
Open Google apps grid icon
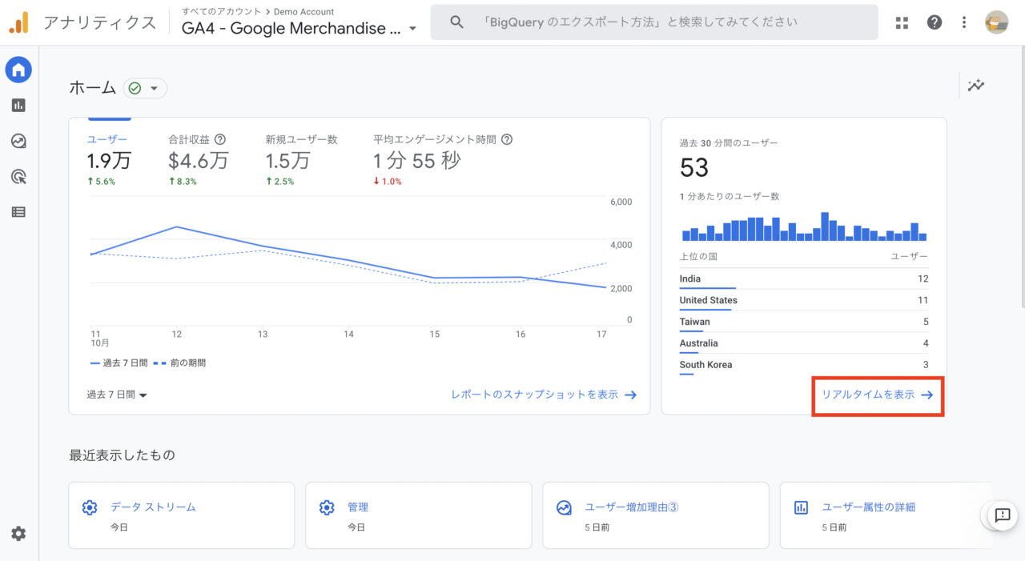tap(902, 22)
